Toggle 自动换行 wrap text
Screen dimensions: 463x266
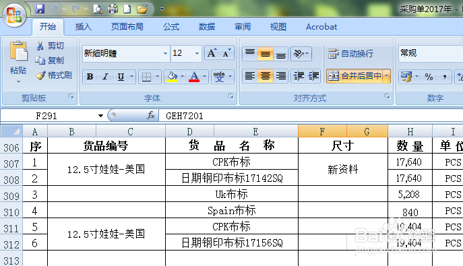click(x=351, y=54)
